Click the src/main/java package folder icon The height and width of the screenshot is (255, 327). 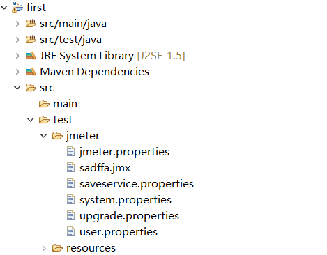(x=31, y=24)
